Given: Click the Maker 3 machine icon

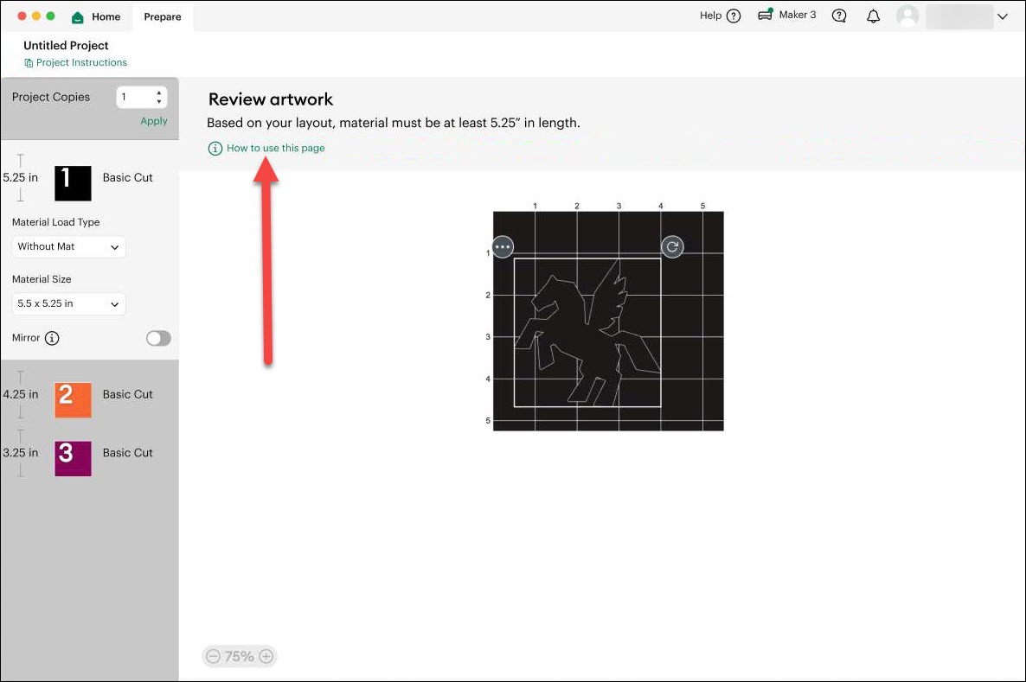Looking at the screenshot, I should point(765,15).
